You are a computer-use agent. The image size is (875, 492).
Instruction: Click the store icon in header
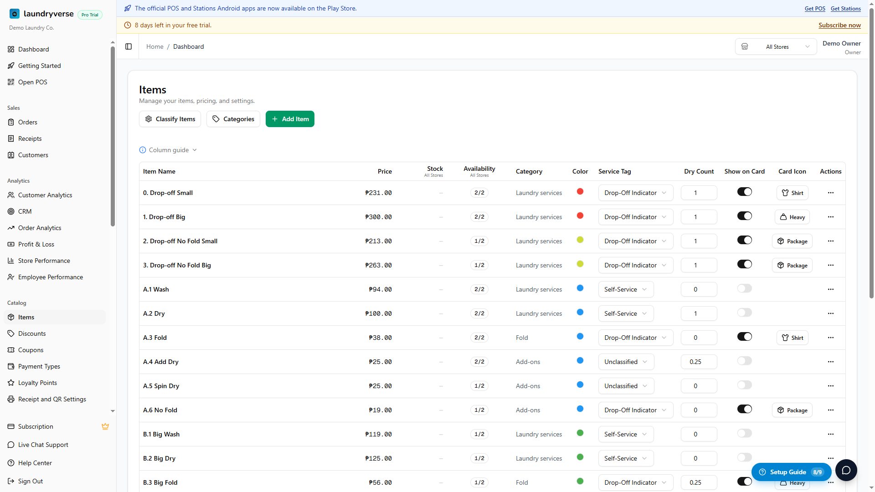(x=745, y=46)
